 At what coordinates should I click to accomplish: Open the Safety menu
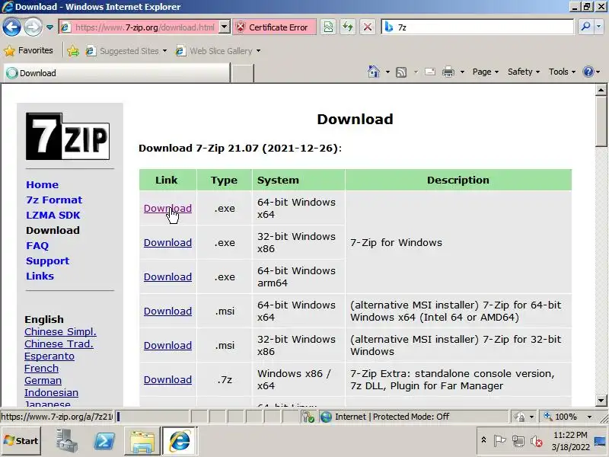coord(524,72)
